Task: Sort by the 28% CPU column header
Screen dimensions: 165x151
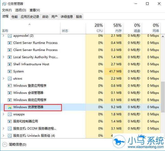Action: 95,28
